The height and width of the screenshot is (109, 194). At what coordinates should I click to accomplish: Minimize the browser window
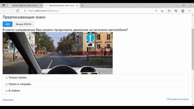[176, 5]
